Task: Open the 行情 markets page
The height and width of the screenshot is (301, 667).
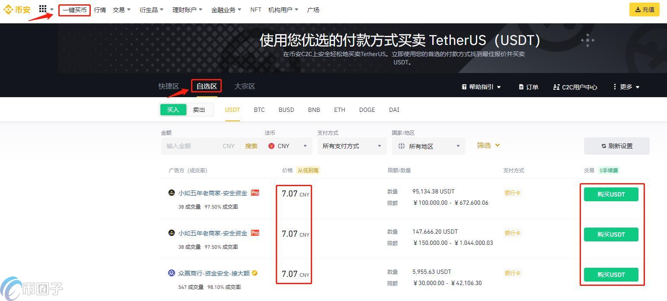Action: coord(100,10)
